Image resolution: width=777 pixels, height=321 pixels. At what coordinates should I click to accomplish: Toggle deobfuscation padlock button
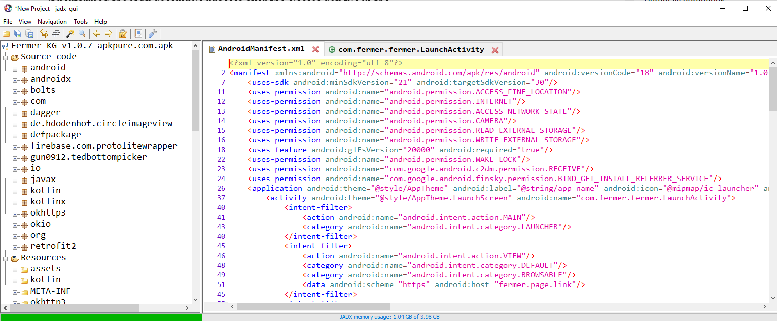(x=123, y=34)
